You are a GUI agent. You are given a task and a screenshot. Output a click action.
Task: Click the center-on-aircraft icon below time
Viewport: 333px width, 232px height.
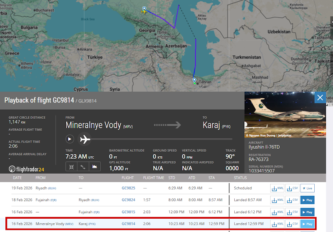[x=71, y=167]
